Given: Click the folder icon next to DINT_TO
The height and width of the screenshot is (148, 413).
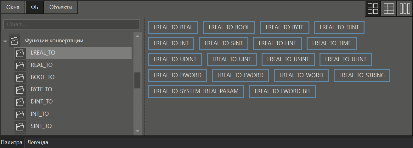Looking at the screenshot, I should point(20,102).
